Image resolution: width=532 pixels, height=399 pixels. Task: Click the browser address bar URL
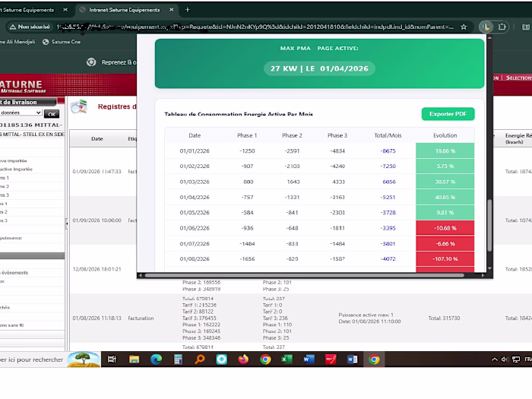click(x=255, y=27)
